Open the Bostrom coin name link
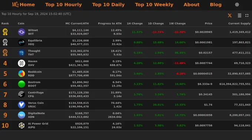Viewport: 252px width, 140px height. (x=34, y=82)
